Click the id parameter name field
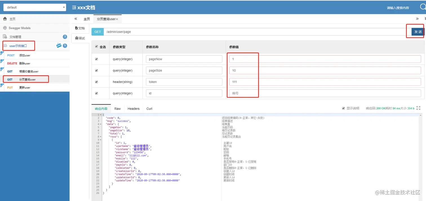This screenshot has width=426, height=201. click(x=184, y=93)
